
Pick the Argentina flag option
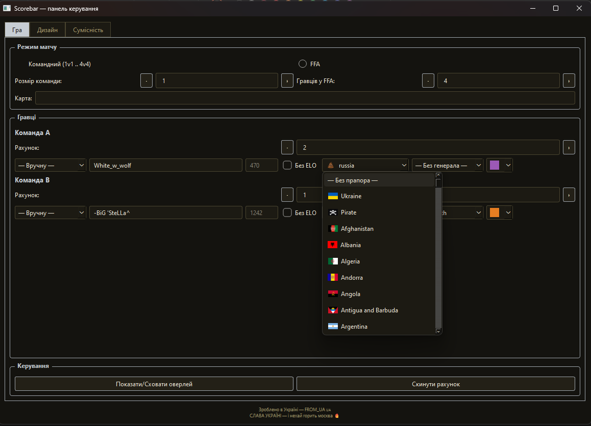pyautogui.click(x=379, y=326)
